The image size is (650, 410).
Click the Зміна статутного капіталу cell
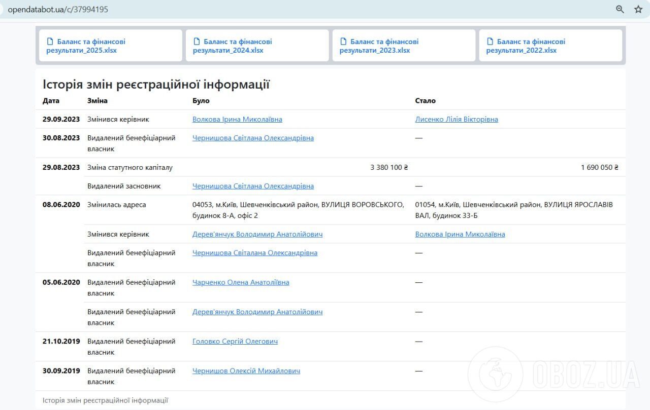coord(130,167)
